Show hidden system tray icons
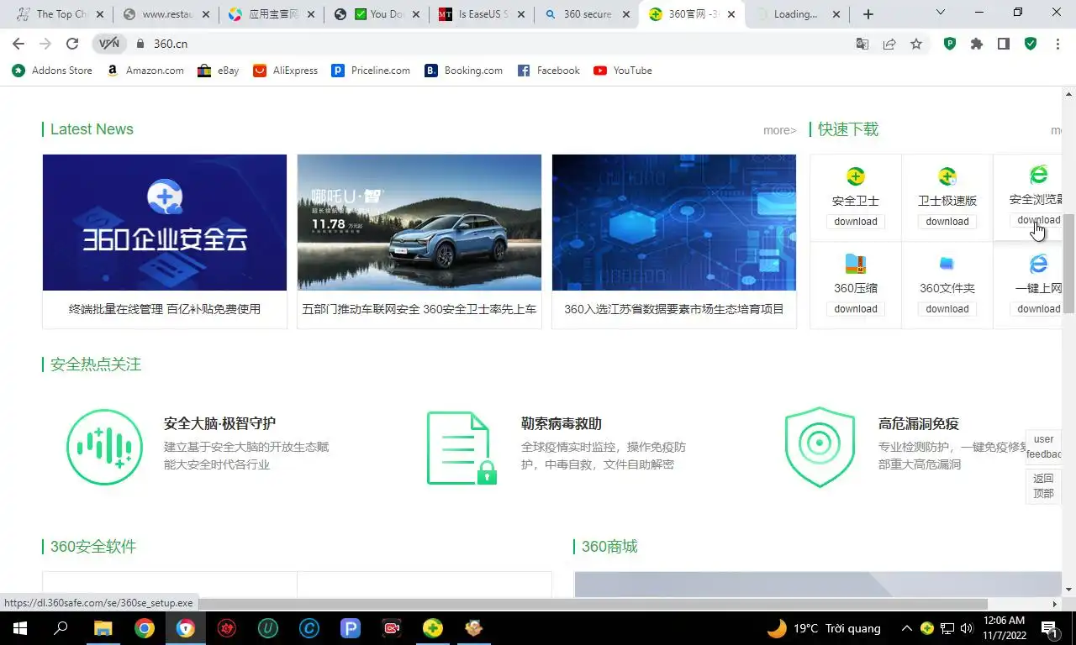1076x645 pixels. tap(906, 628)
